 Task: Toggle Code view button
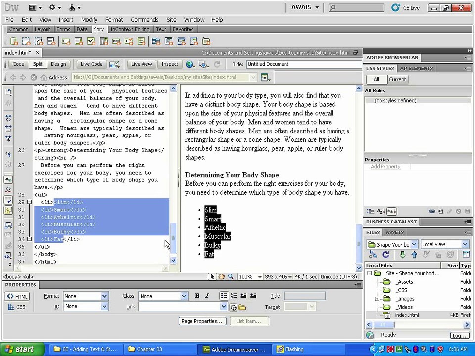18,64
